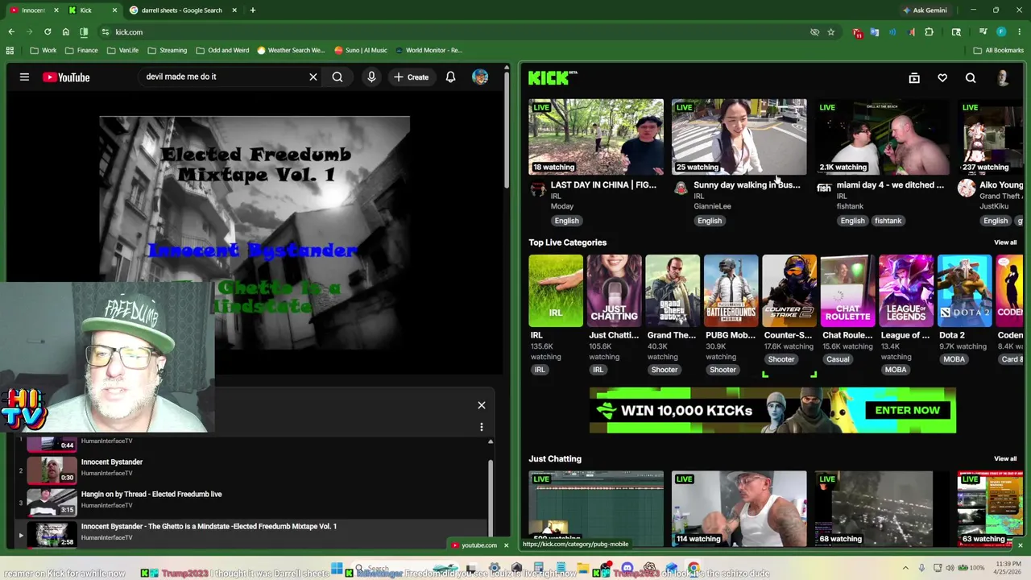Viewport: 1031px width, 580px height.
Task: Open the VanLife bookmarks folder
Action: [x=122, y=50]
